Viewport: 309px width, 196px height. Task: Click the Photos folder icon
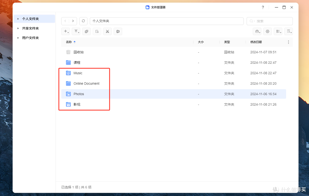click(x=68, y=94)
